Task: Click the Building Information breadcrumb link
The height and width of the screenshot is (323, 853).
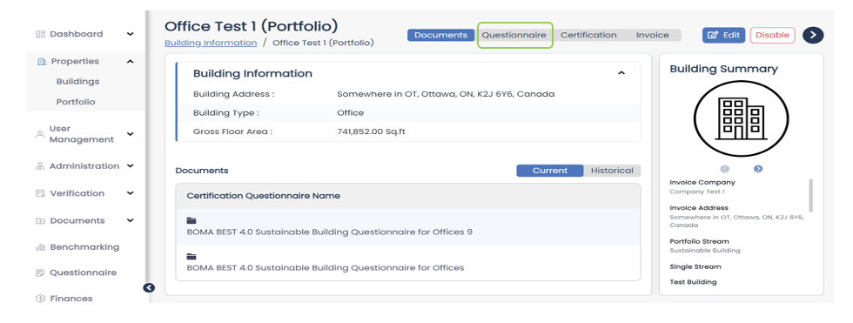Action: [211, 43]
